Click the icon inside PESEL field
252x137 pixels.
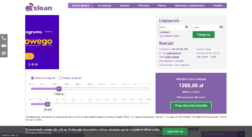point(186,27)
